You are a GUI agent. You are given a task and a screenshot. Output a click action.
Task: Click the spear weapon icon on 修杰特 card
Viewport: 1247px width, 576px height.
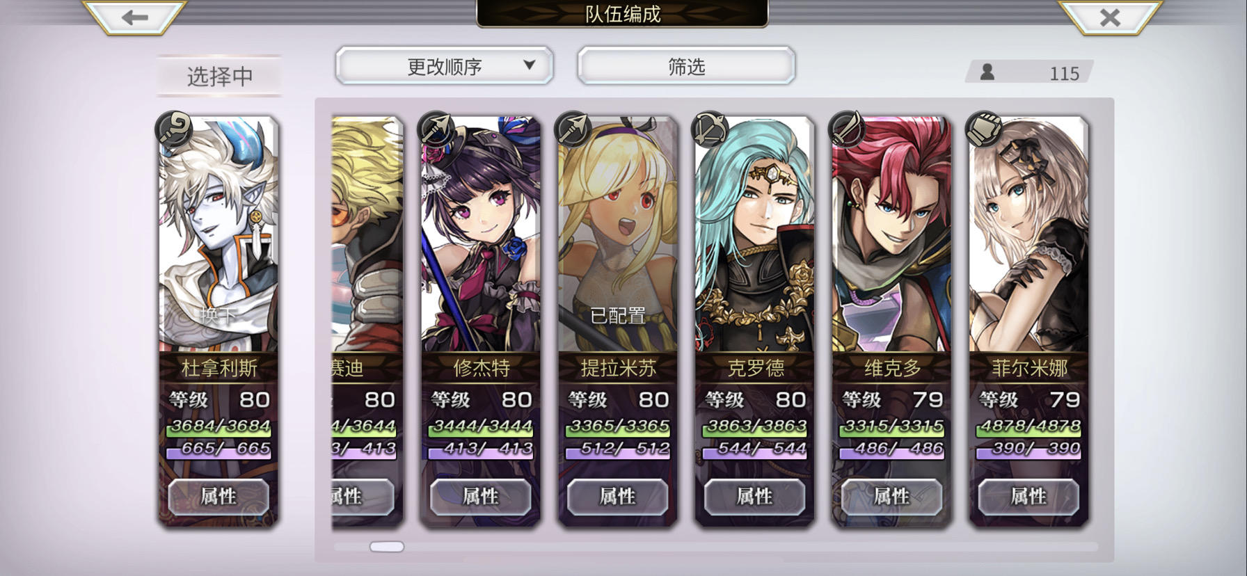click(x=436, y=129)
